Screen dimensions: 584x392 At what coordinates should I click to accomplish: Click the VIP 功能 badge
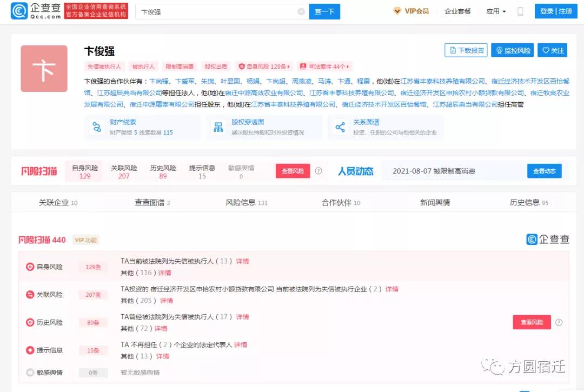85,240
